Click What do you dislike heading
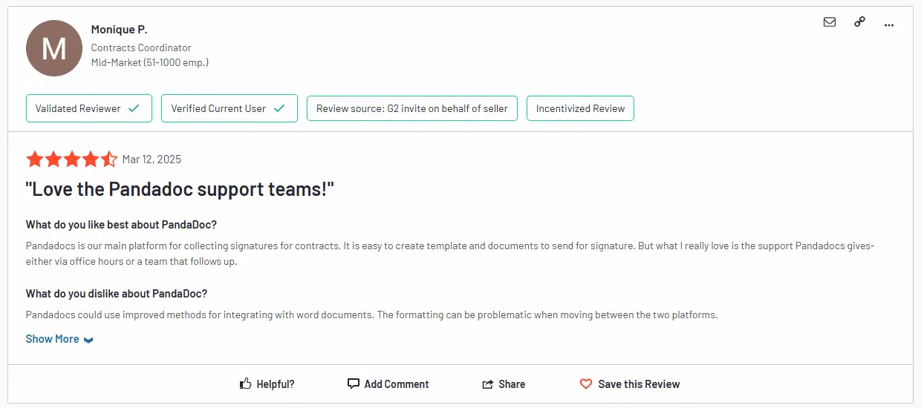The height and width of the screenshot is (408, 921). tap(117, 294)
